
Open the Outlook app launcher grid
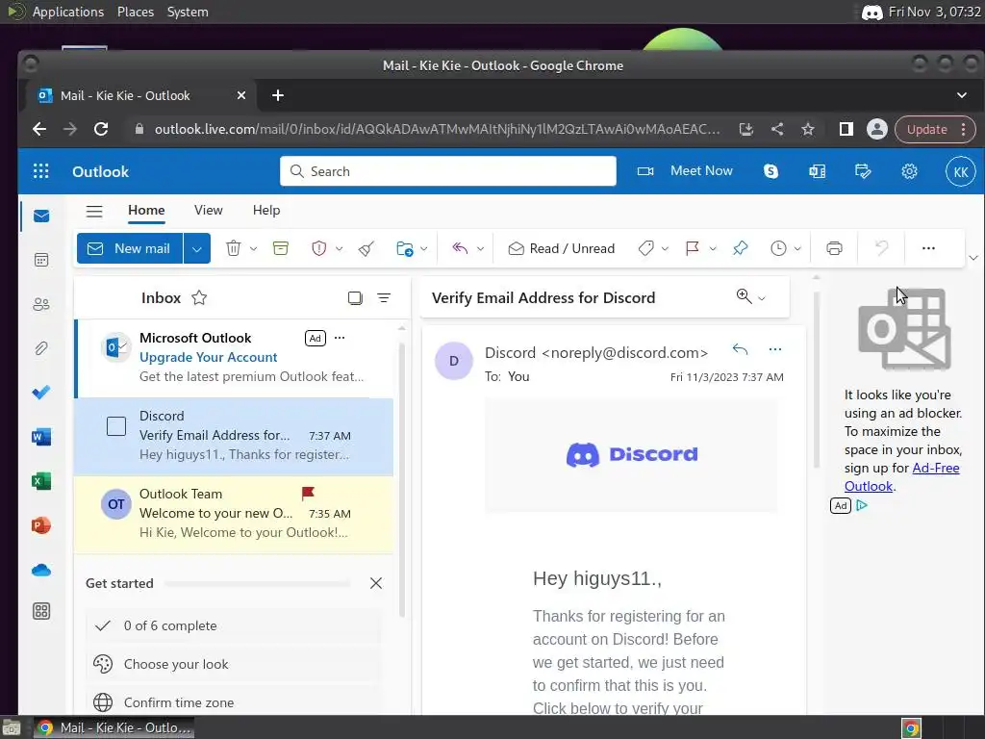(40, 171)
